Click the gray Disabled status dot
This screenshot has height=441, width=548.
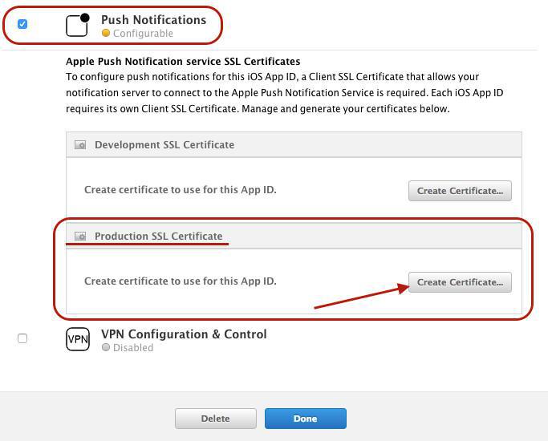106,348
